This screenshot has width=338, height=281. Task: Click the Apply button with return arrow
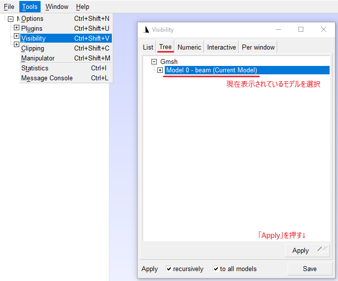pos(307,251)
